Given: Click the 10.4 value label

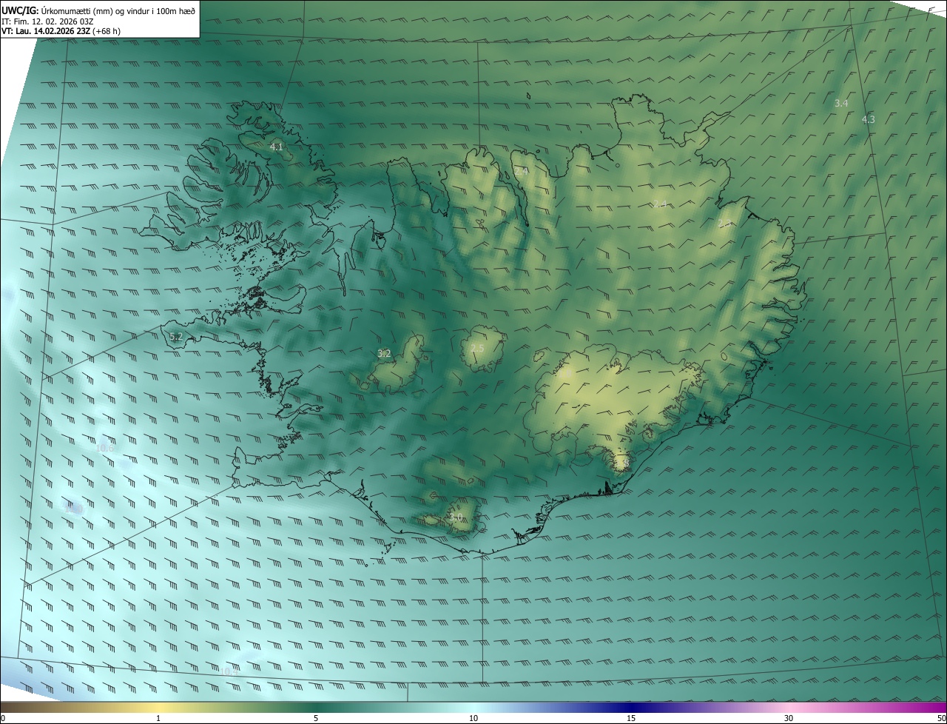Looking at the screenshot, I should 228,671.
